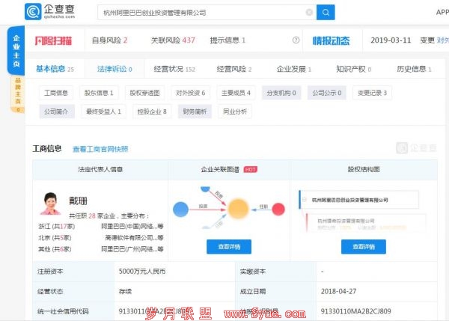
Task: Click the help question mark icon
Action: coord(296,40)
